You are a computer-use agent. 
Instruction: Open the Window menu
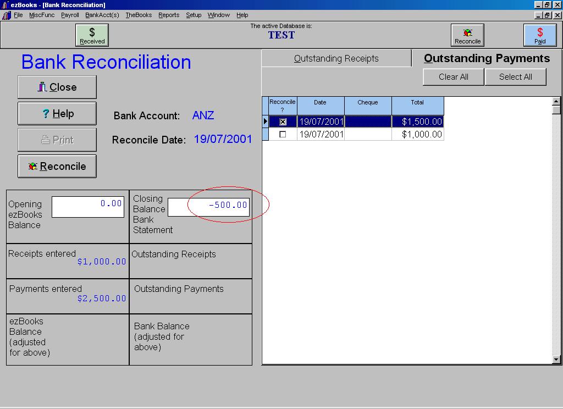point(219,15)
